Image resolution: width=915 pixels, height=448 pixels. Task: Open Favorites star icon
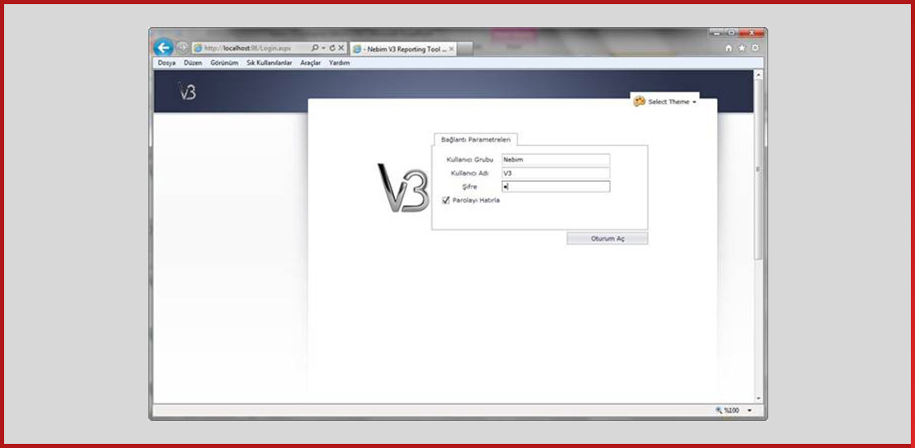coord(742,49)
